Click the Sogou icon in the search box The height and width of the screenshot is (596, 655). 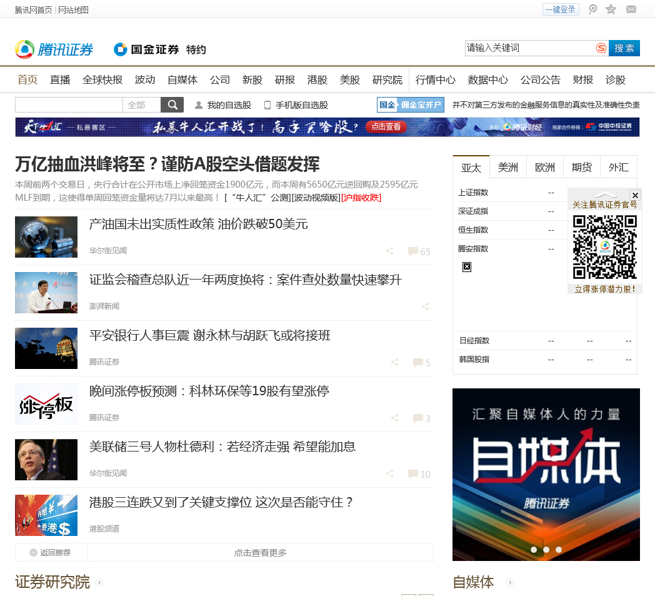601,48
